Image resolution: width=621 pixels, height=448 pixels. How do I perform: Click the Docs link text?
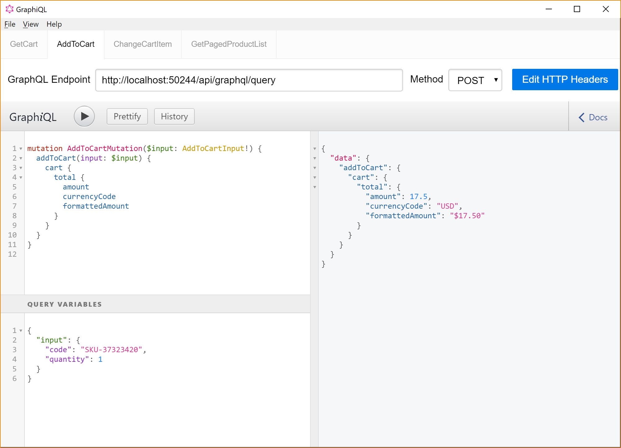pos(598,118)
